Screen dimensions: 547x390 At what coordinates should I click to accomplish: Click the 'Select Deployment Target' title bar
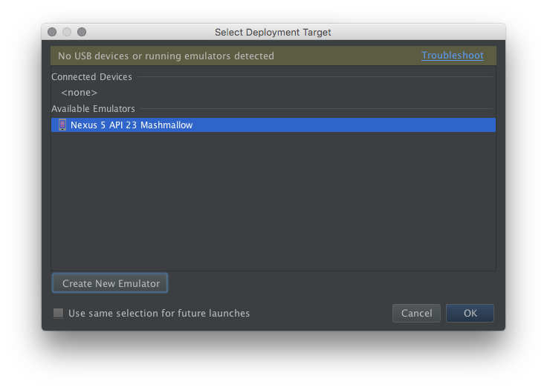(273, 32)
